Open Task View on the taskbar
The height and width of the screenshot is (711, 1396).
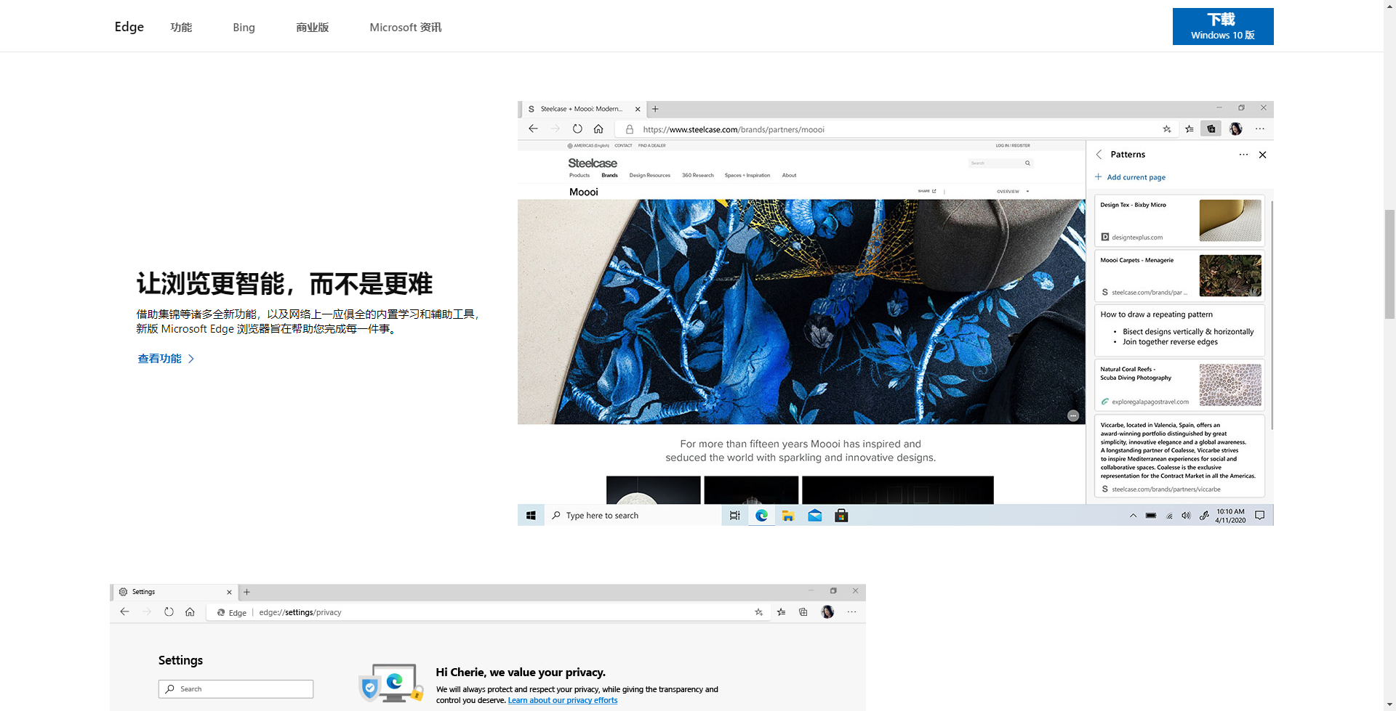pyautogui.click(x=735, y=516)
